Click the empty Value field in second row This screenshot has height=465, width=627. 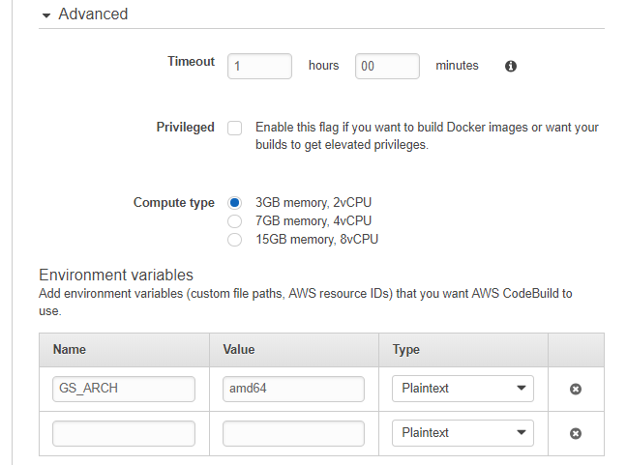(x=293, y=433)
